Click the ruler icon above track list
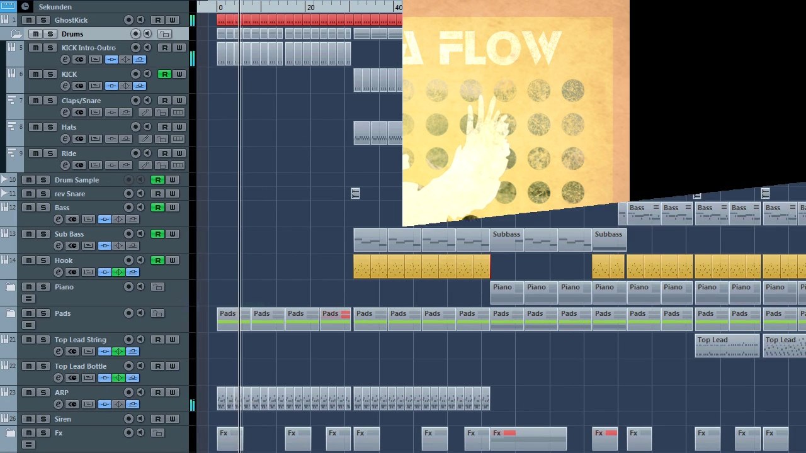The image size is (806, 453). point(8,6)
